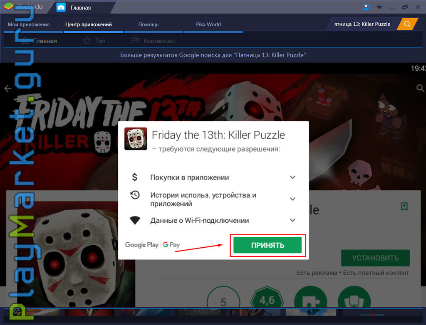The height and width of the screenshot is (325, 426).
Task: Open the Помощь tab
Action: pos(149,25)
